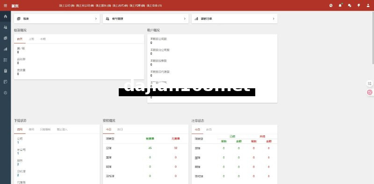Click 篮球 row label in 赛程概况
This screenshot has height=184, width=374.
(108, 157)
